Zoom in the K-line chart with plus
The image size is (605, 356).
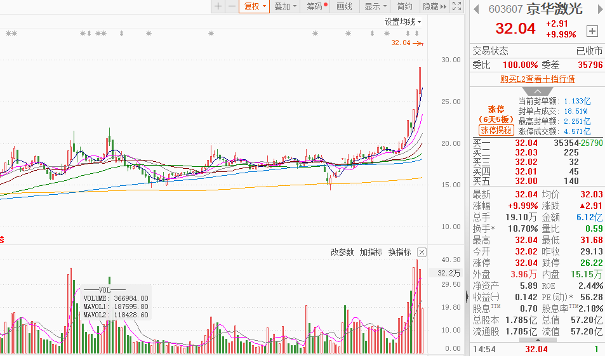click(218, 6)
